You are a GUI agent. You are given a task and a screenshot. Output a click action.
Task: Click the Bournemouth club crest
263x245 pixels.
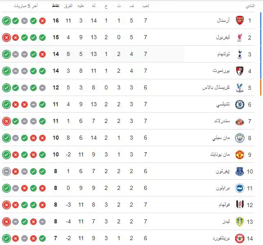(239, 71)
